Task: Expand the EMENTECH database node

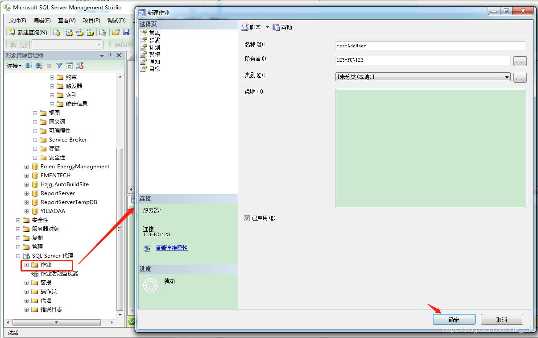Action: pyautogui.click(x=26, y=175)
